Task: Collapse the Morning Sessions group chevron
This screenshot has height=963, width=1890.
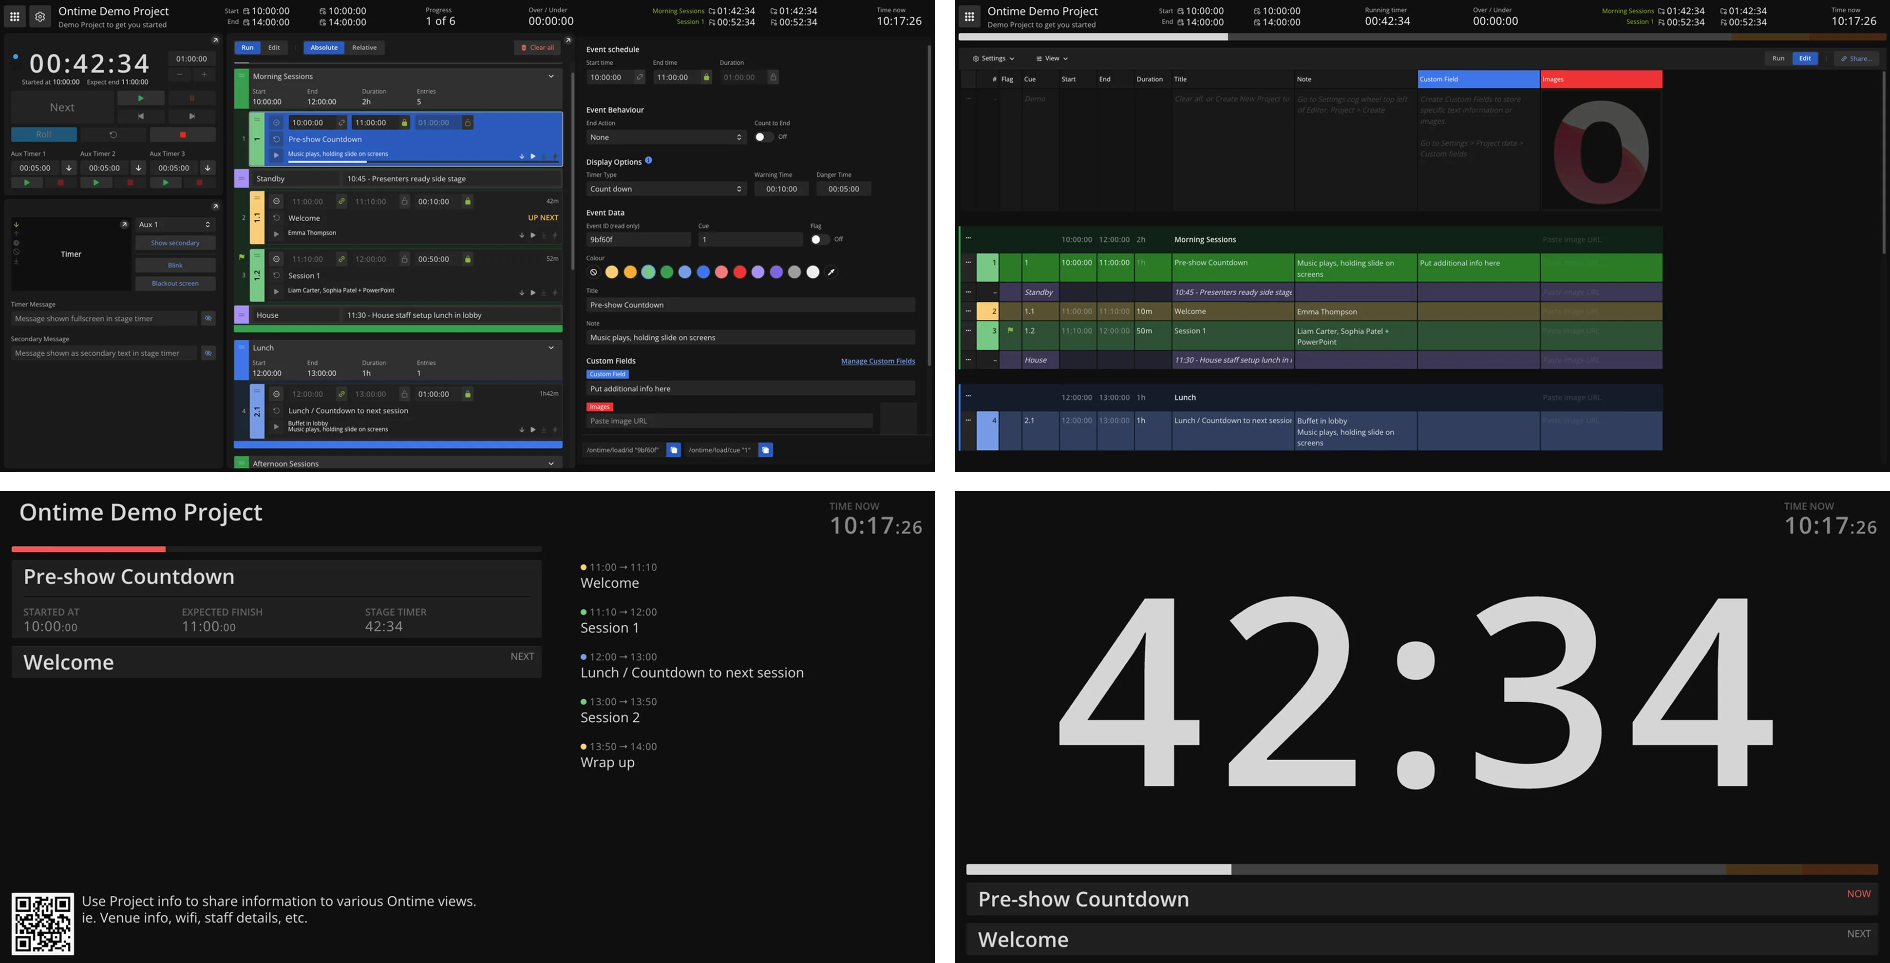Action: (551, 77)
